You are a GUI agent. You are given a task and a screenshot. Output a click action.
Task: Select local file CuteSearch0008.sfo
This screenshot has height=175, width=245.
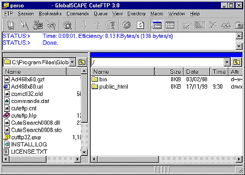click(33, 130)
